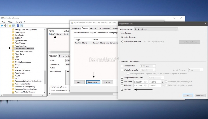208x119 pixels.
Task: Switch to Aktionen tab in properties dialog
Action: click(93, 28)
